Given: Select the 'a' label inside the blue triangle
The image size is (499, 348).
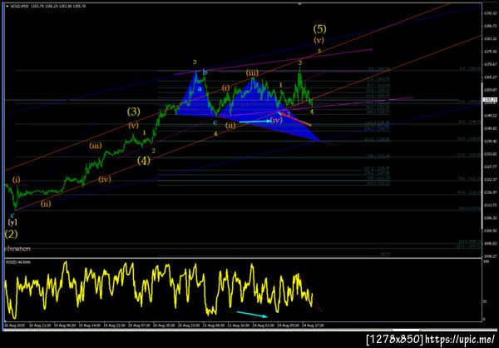Looking at the screenshot, I should coord(200,89).
